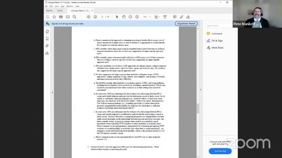Screen dimensions: 282x158
Task: Collapse the left navigation pane arrow
Action: (x=52, y=93)
